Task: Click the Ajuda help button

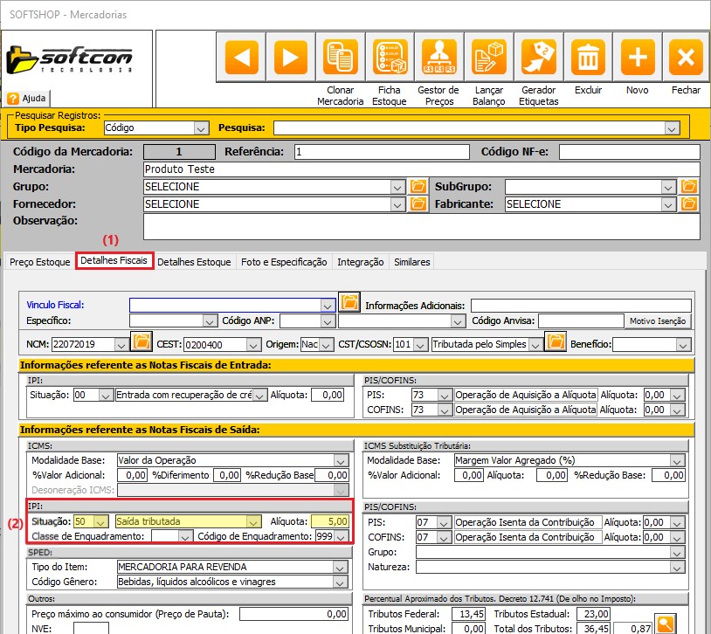Action: (28, 99)
